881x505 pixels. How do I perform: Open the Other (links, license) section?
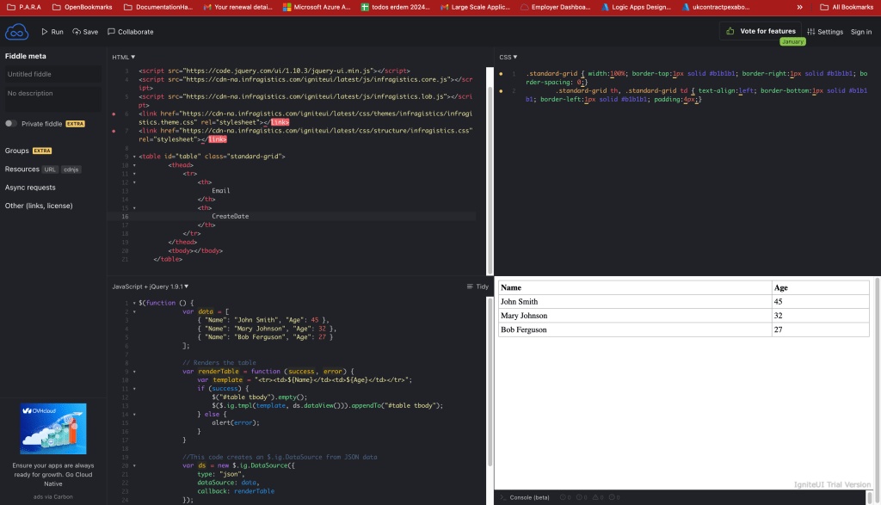pyautogui.click(x=39, y=206)
